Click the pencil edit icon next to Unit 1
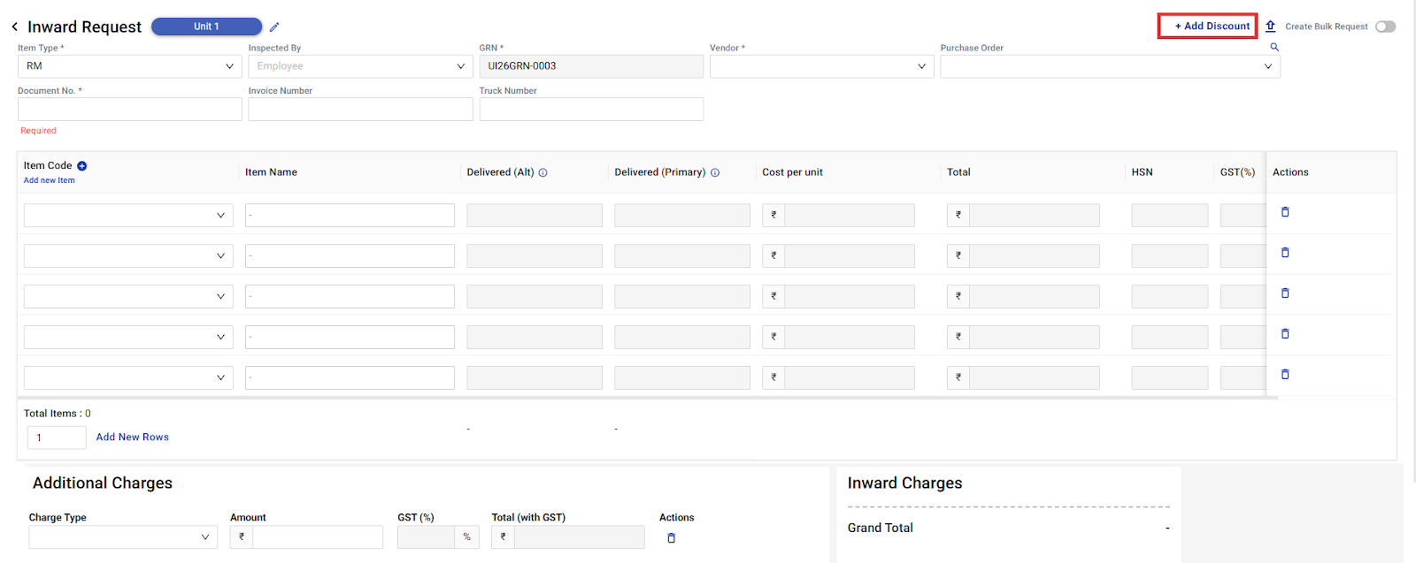 click(274, 27)
